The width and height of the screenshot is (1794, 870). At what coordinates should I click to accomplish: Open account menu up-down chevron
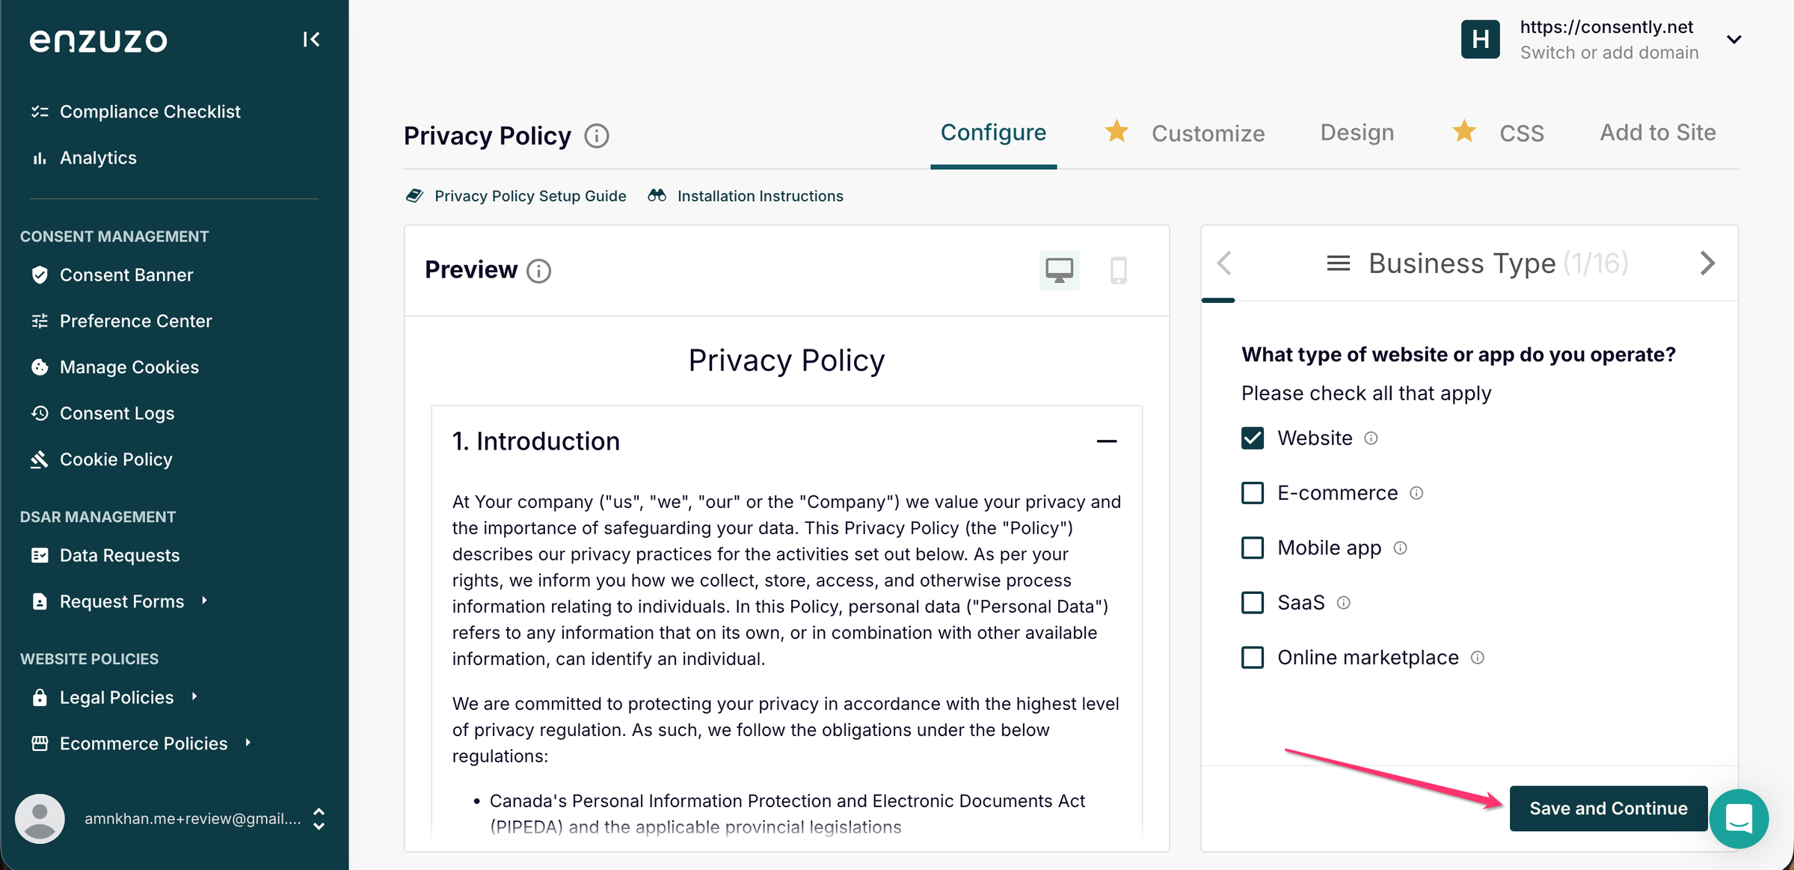click(319, 818)
